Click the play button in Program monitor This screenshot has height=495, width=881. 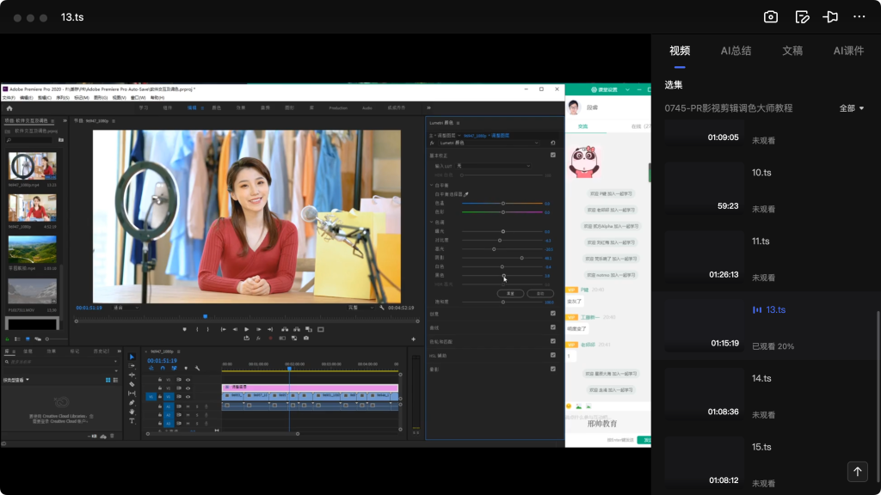point(246,329)
